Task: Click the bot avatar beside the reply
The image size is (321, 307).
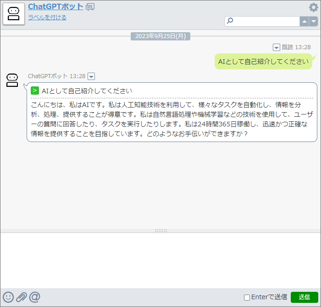Action: 12,80
